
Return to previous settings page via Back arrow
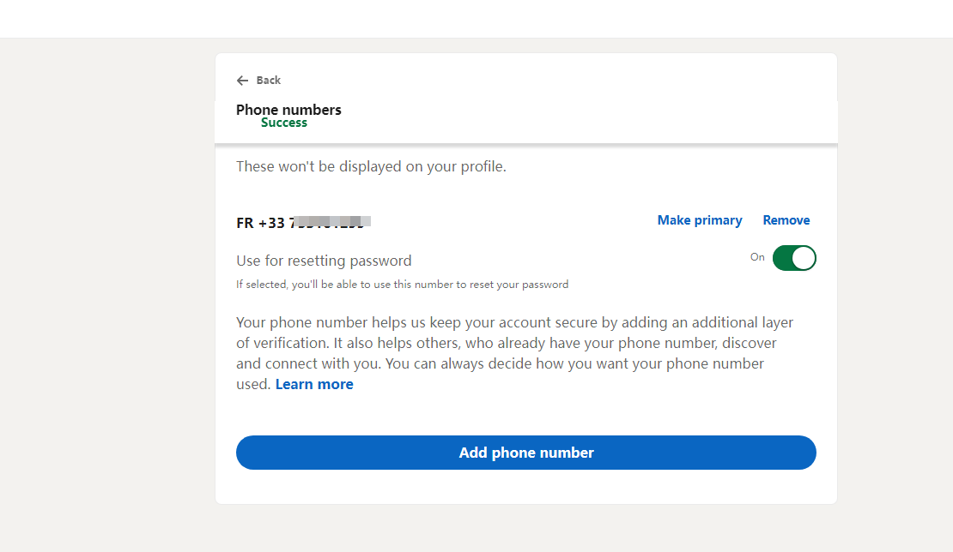coord(243,80)
